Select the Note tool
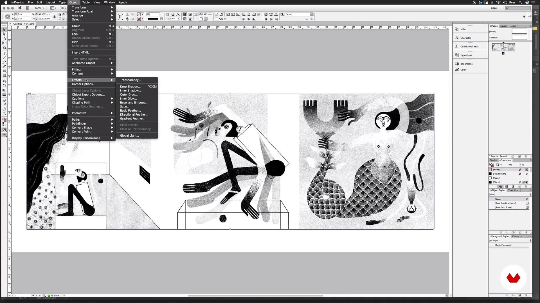Screen dimensions: 540x303 click(4, 100)
